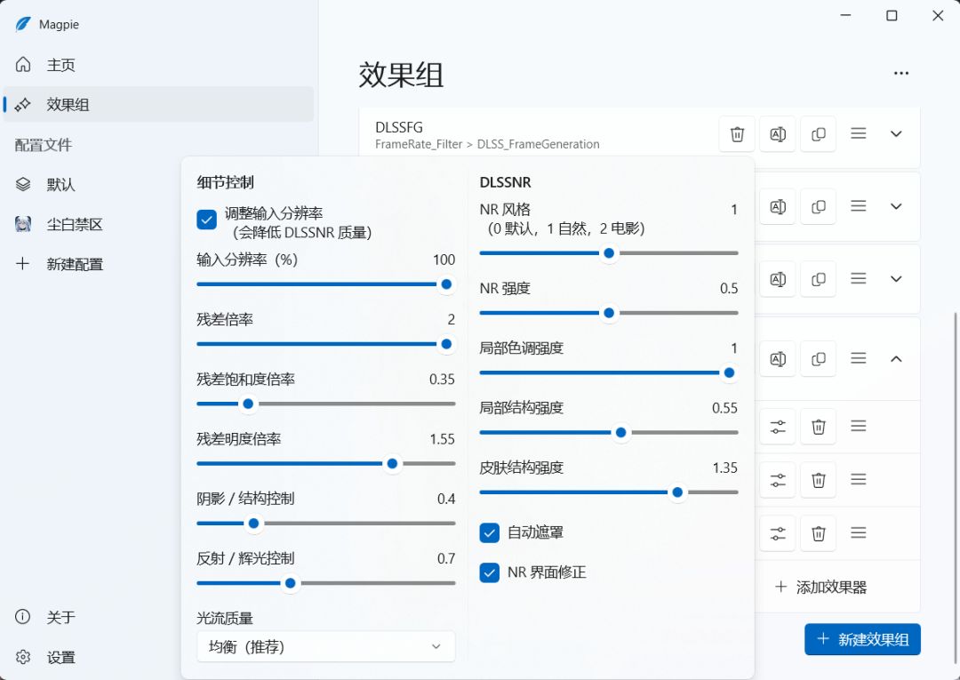Click the FrameRate_Filter > DLSS_FrameGeneration subtitle

pos(487,145)
